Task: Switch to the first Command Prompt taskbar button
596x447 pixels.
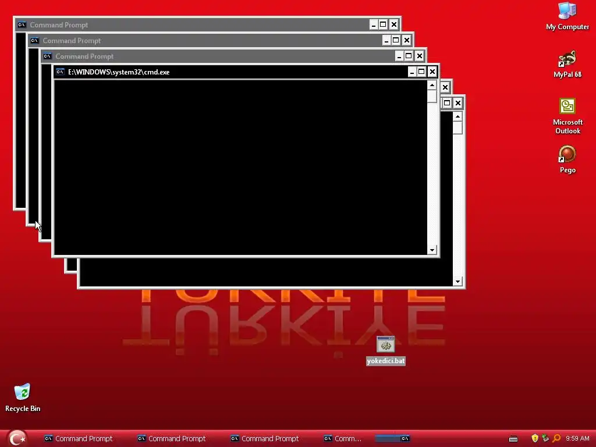Action: [x=79, y=439]
